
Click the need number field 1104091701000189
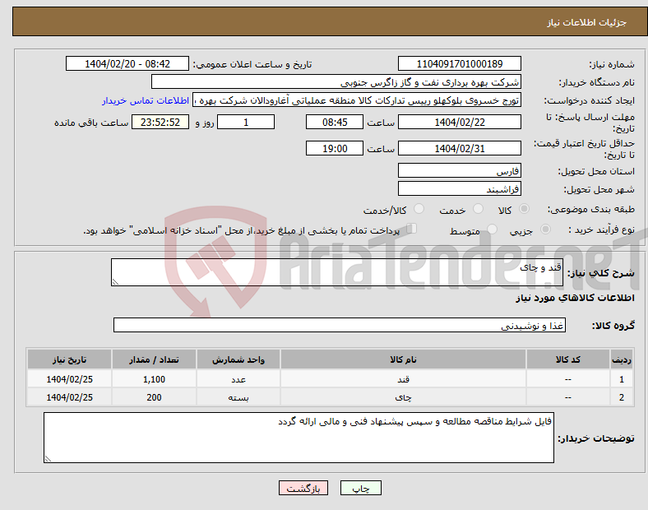(460, 63)
